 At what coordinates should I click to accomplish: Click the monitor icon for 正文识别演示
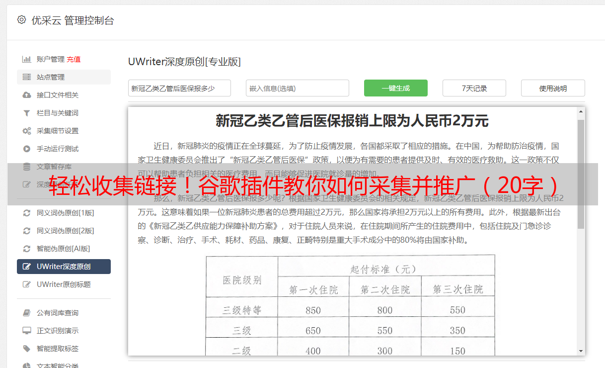[27, 331]
